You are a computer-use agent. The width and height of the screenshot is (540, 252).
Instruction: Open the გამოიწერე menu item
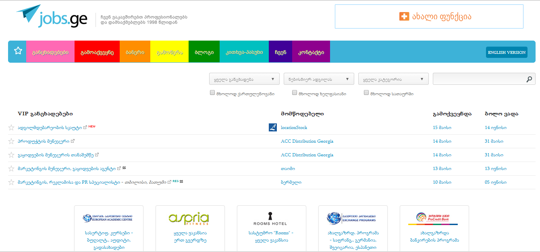pyautogui.click(x=169, y=52)
